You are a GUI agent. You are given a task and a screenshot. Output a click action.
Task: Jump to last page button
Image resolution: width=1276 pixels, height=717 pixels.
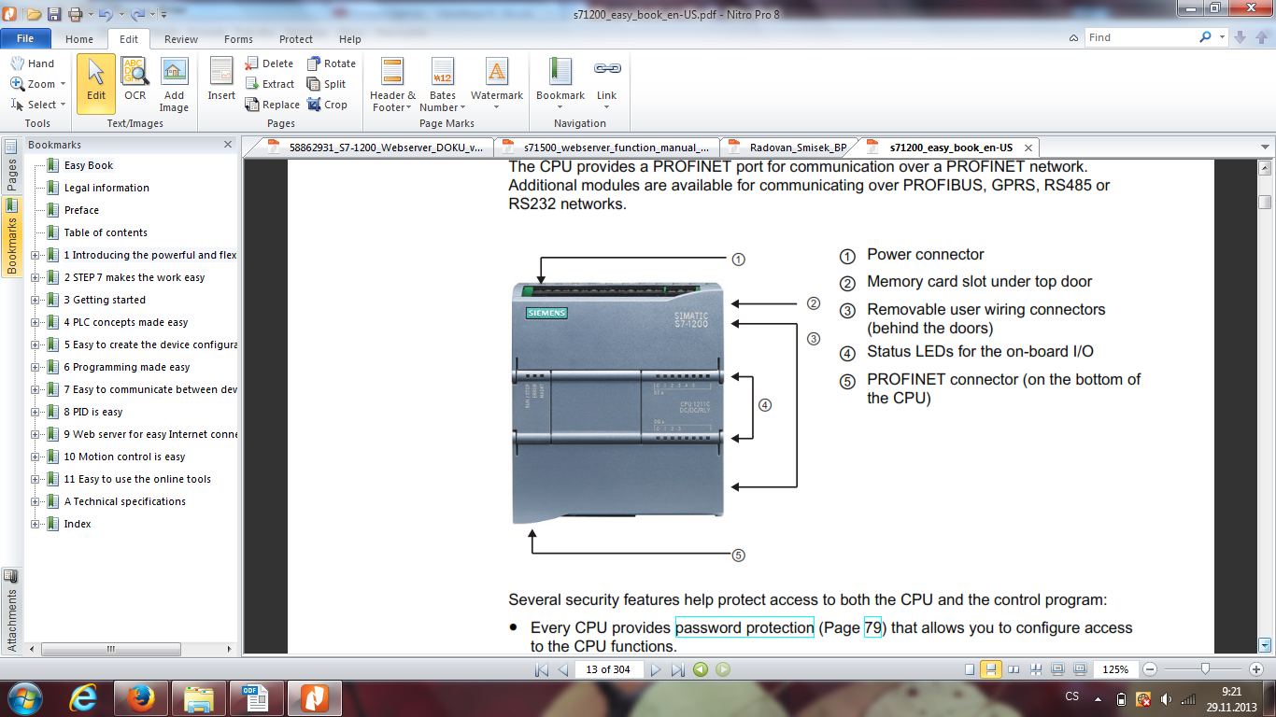point(678,669)
